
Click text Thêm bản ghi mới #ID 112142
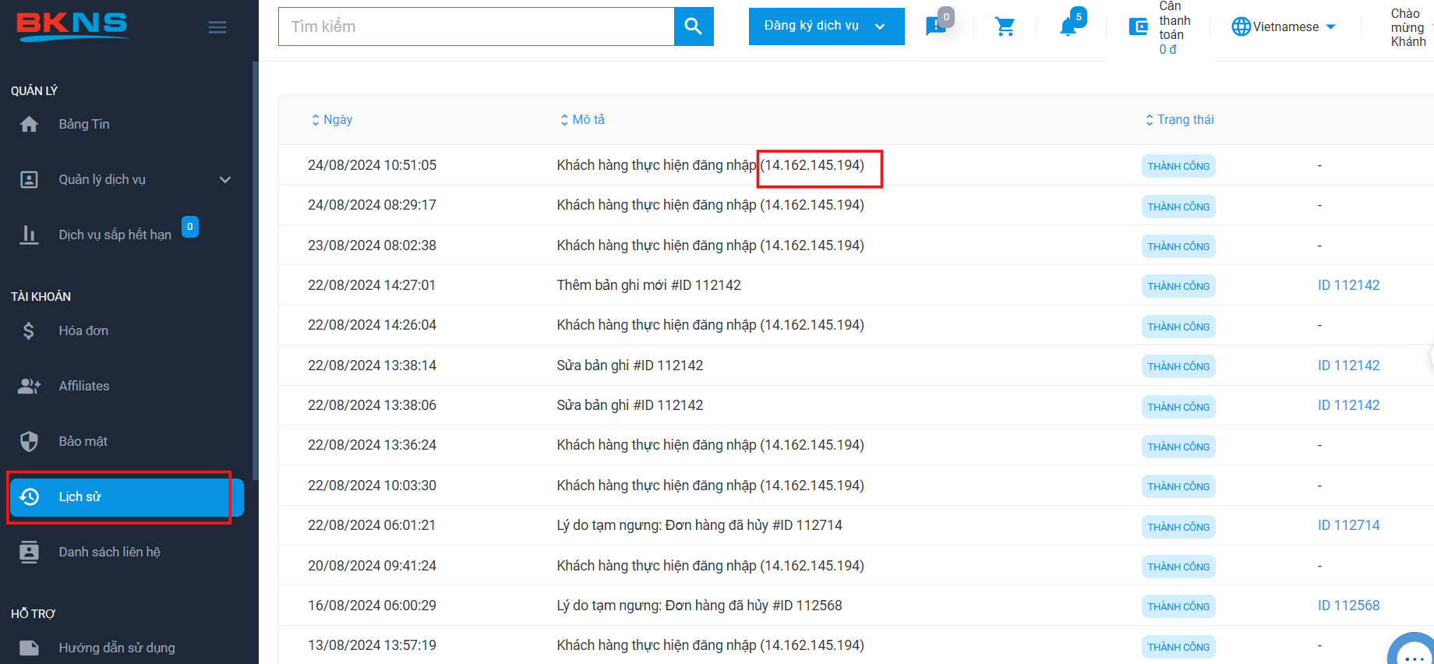click(648, 285)
